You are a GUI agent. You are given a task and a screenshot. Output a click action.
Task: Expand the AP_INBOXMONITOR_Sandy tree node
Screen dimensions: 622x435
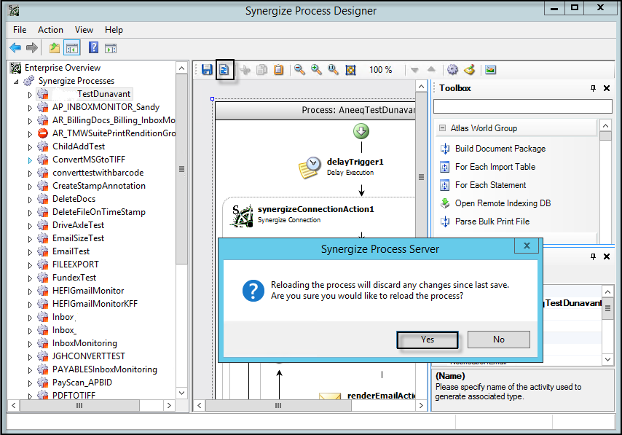30,108
